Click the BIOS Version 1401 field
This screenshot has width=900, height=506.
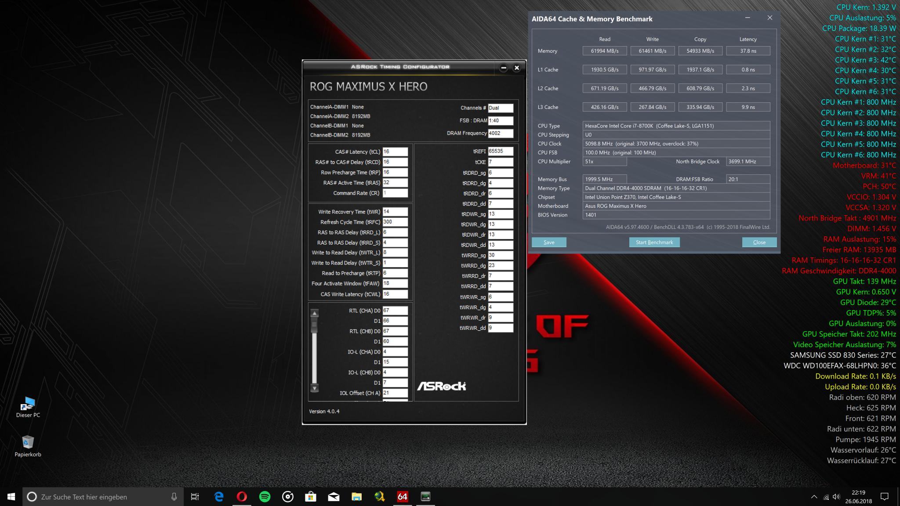(x=676, y=215)
